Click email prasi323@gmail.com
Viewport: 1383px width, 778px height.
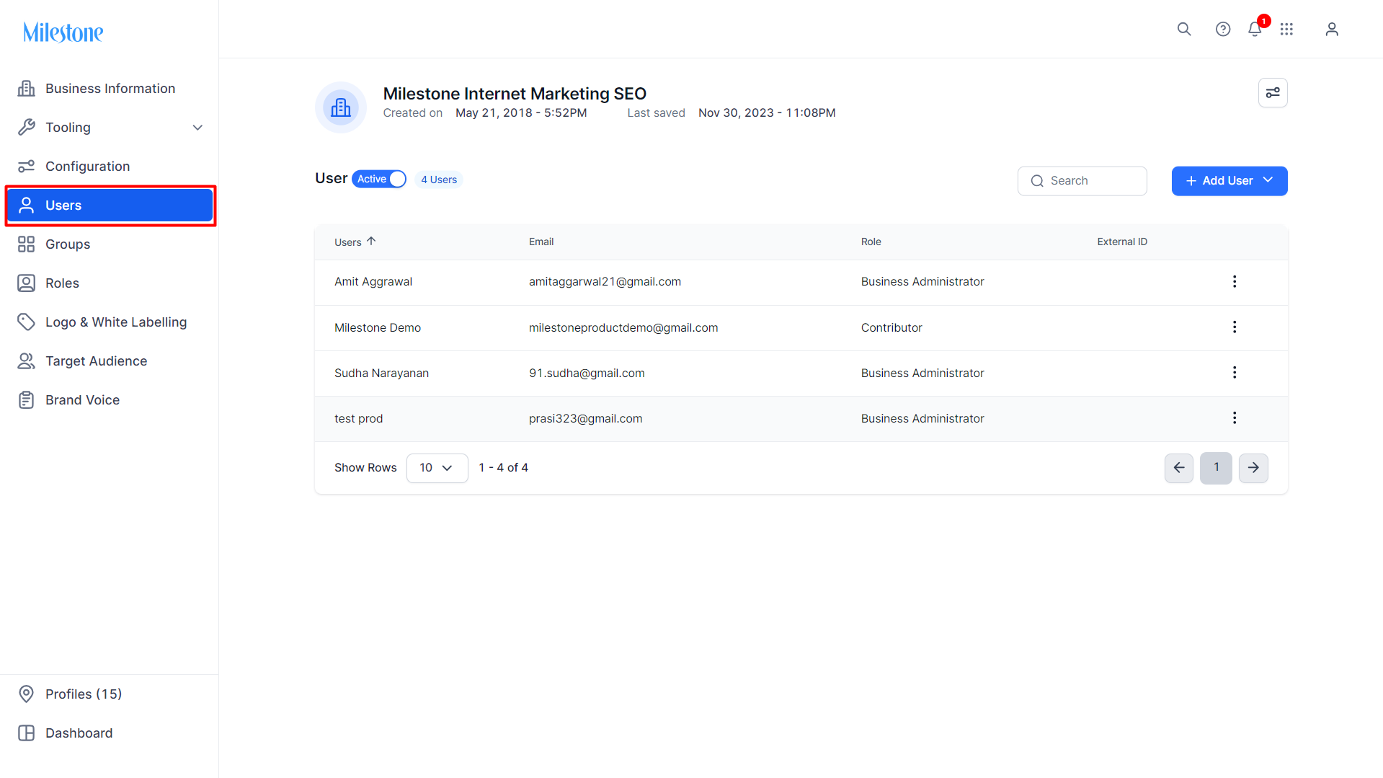point(585,419)
